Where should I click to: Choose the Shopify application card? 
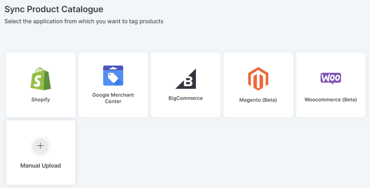[40, 108]
